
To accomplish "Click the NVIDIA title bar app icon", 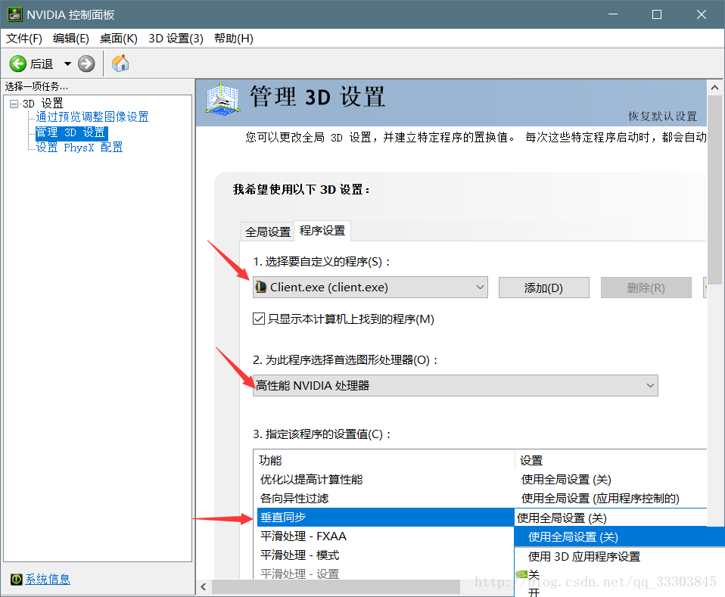I will pyautogui.click(x=15, y=14).
